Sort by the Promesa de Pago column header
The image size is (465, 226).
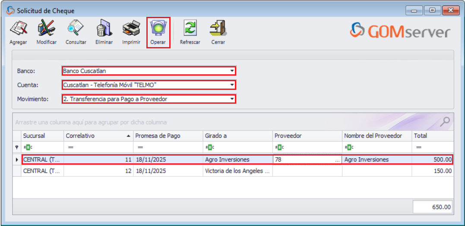point(168,136)
